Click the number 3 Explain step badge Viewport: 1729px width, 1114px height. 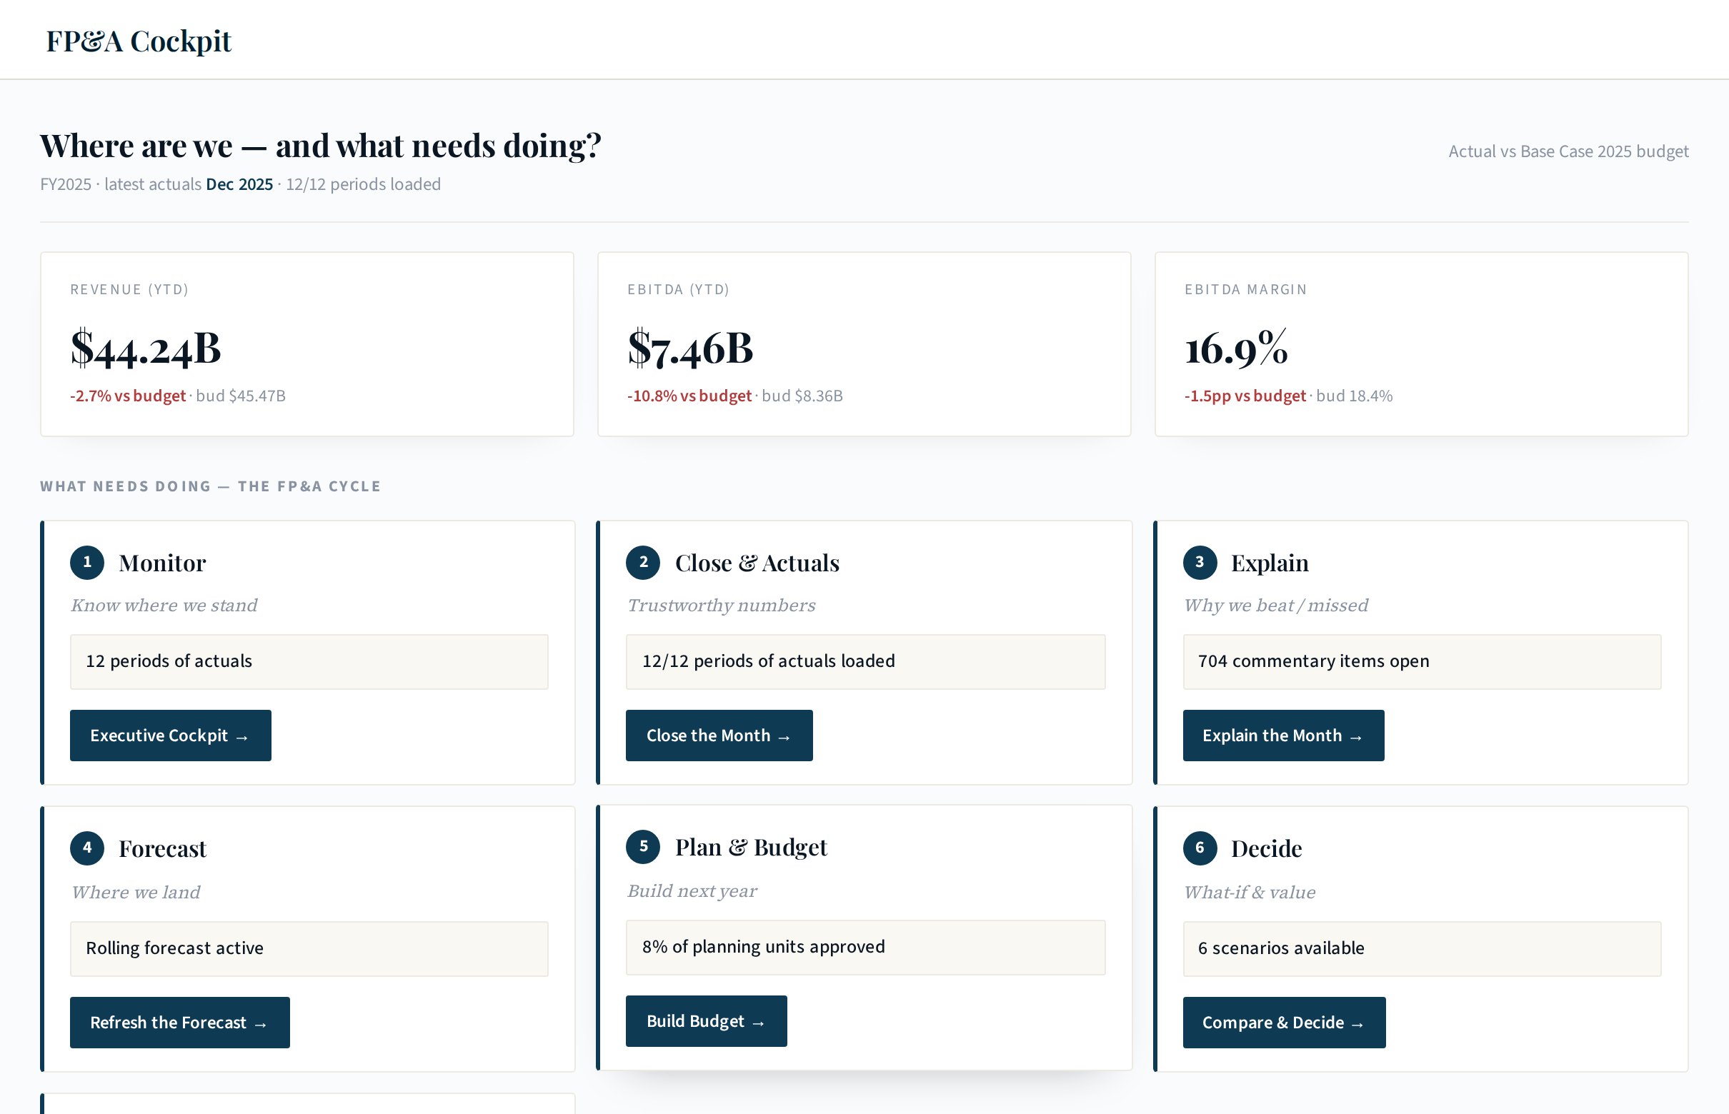(x=1200, y=562)
